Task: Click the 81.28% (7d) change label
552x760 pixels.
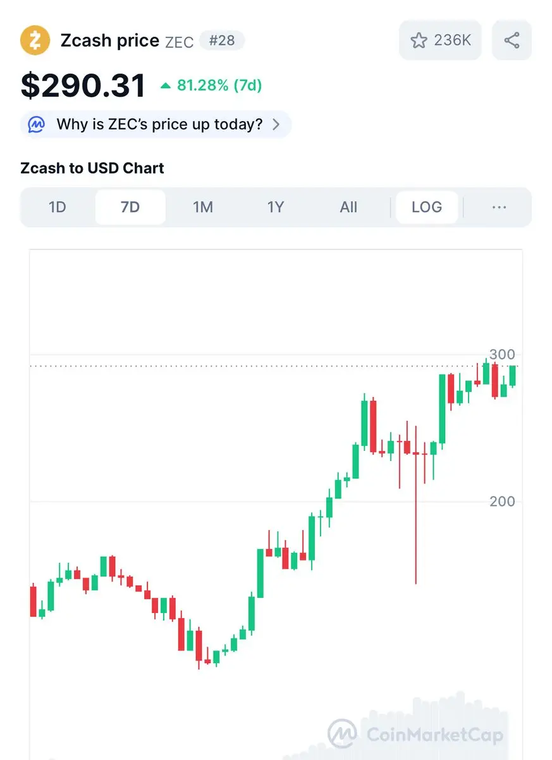Action: pos(219,85)
